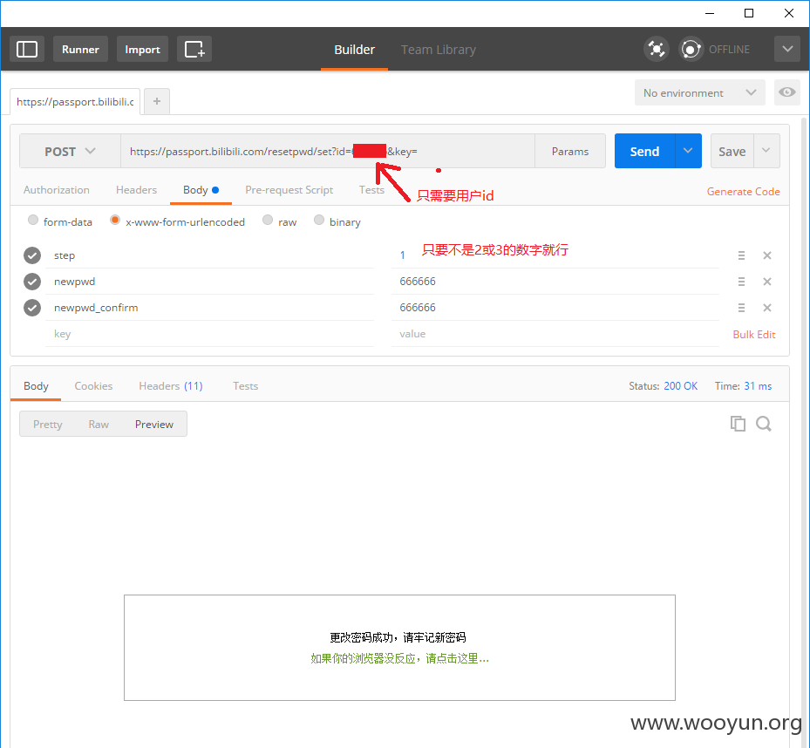Expand the Save button options arrow
The image size is (810, 748).
[x=766, y=151]
